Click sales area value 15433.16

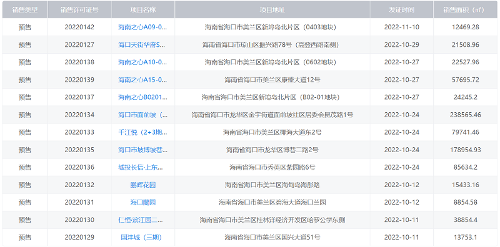(x=465, y=185)
